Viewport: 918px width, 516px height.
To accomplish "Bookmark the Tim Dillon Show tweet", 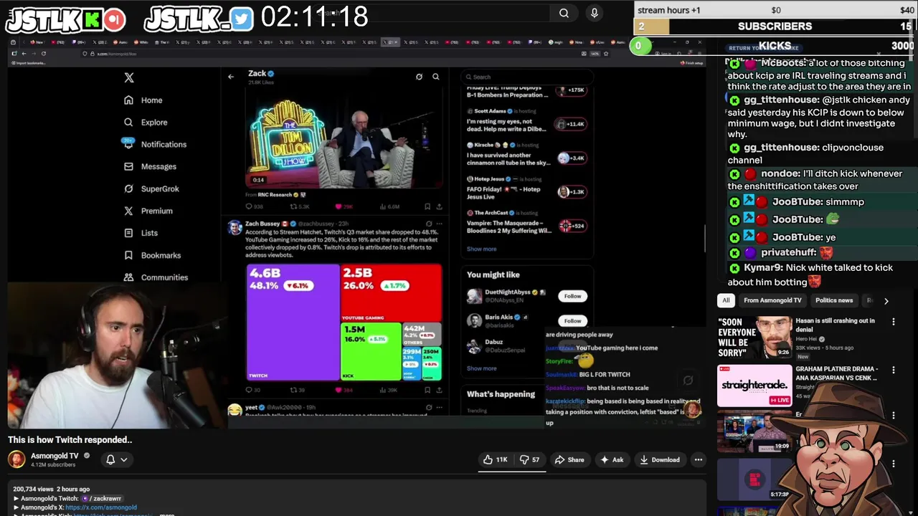I will (x=427, y=206).
